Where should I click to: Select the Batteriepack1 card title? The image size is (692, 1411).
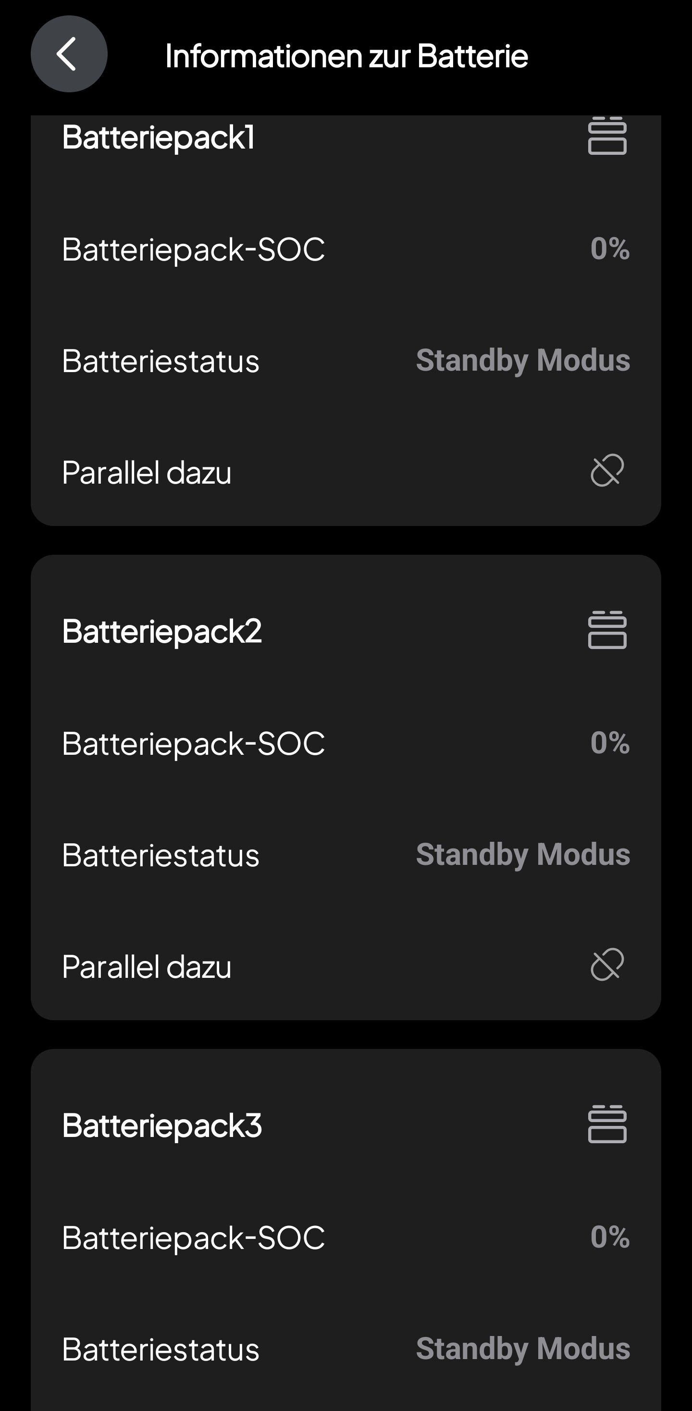[158, 137]
